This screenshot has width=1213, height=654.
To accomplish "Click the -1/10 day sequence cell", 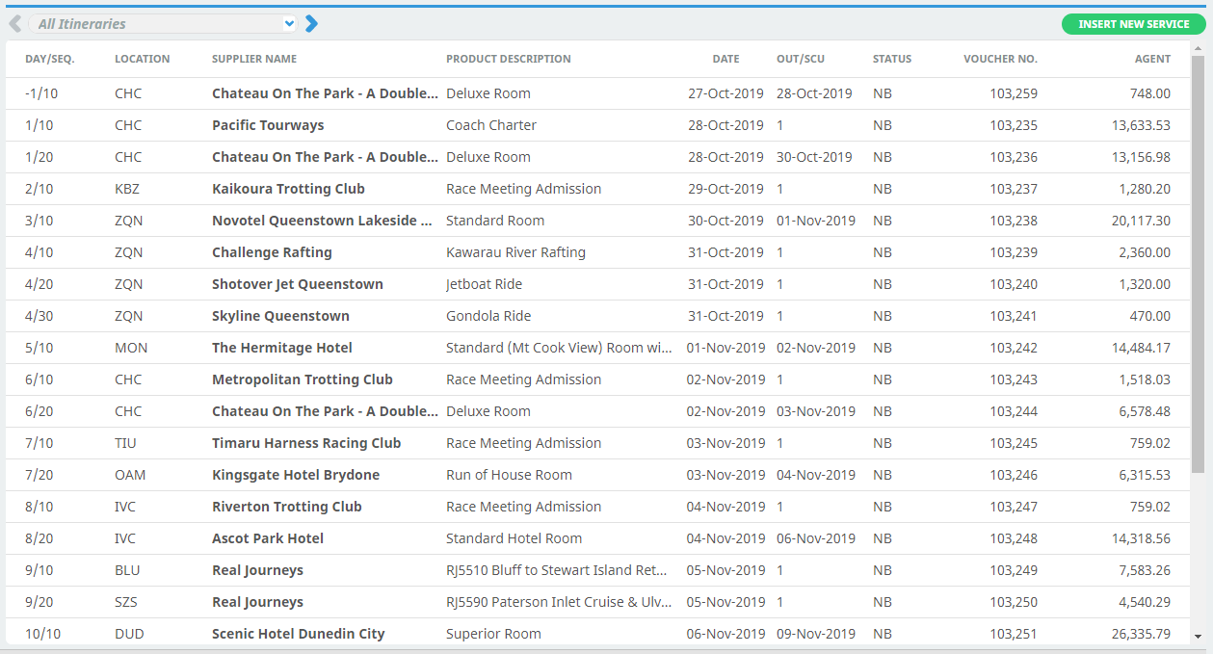I will [x=41, y=93].
